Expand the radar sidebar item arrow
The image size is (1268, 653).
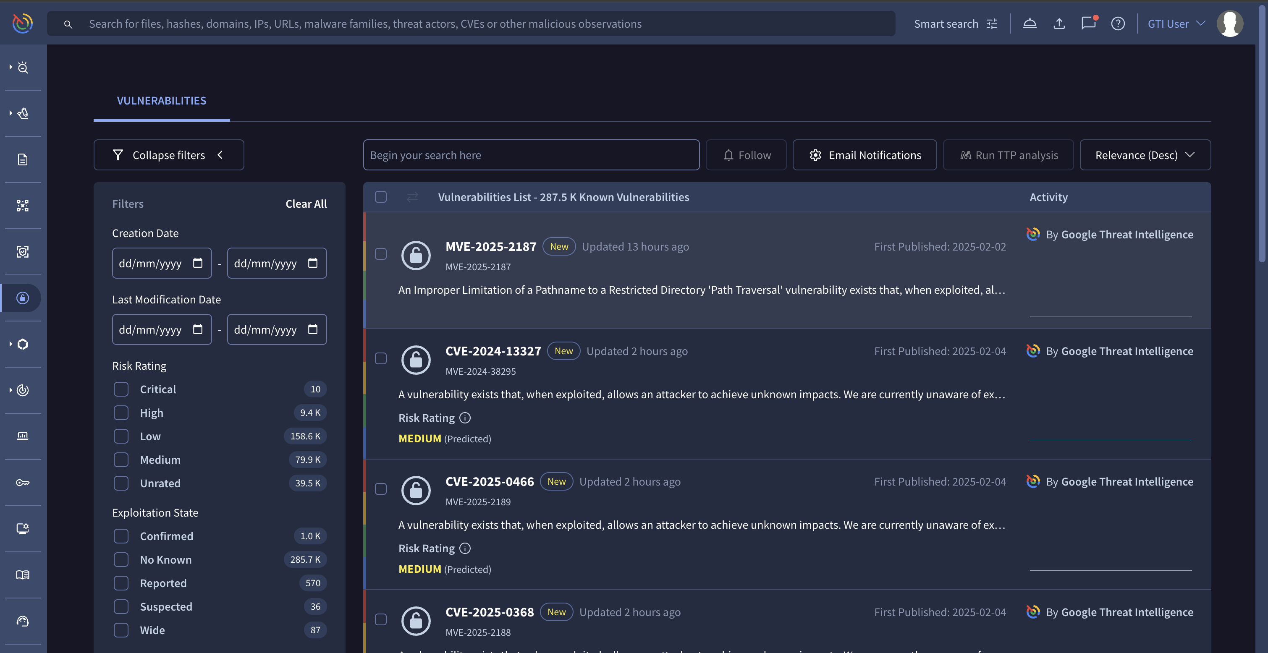10,390
